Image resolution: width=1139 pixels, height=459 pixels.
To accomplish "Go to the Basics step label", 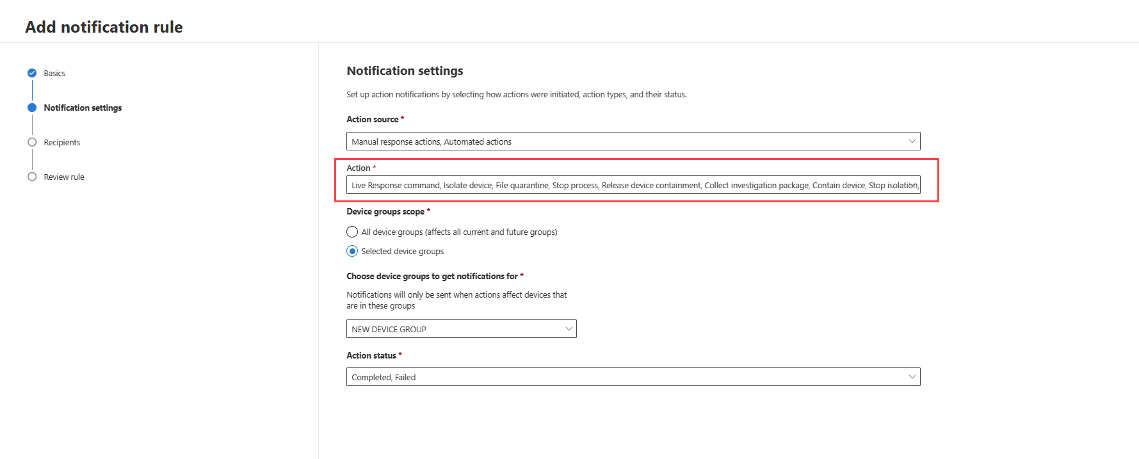I will click(x=54, y=73).
